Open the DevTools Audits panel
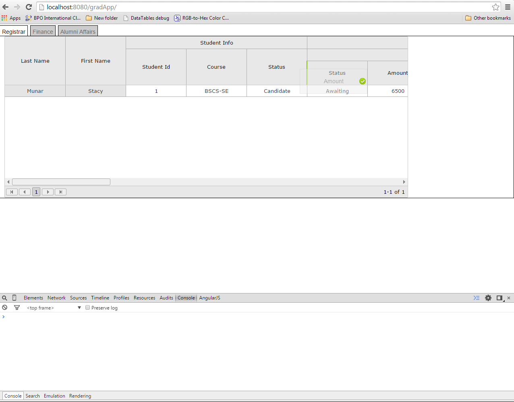This screenshot has height=402, width=514. click(x=166, y=298)
